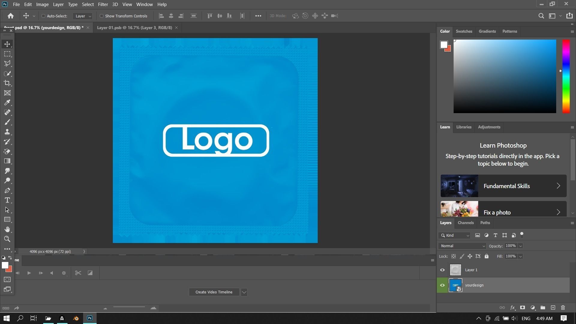Hide Layer 1 using eye icon

pyautogui.click(x=442, y=270)
